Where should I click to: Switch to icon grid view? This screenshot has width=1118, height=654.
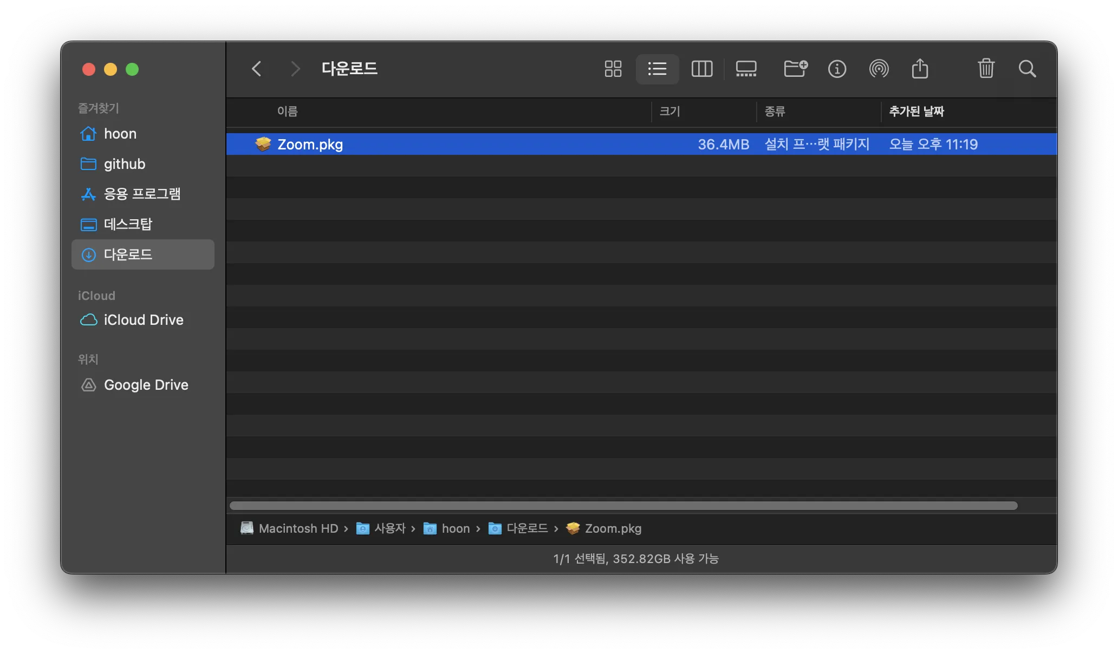[x=613, y=69]
